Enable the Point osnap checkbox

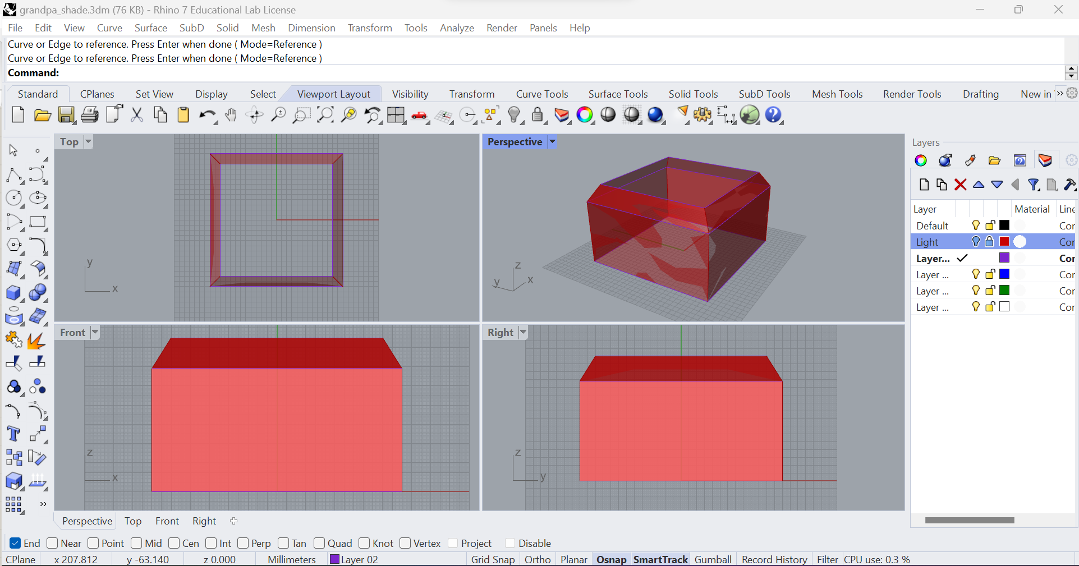[x=93, y=543]
